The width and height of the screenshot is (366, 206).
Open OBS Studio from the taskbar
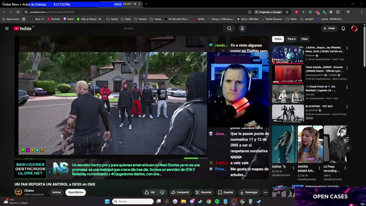(x=234, y=201)
